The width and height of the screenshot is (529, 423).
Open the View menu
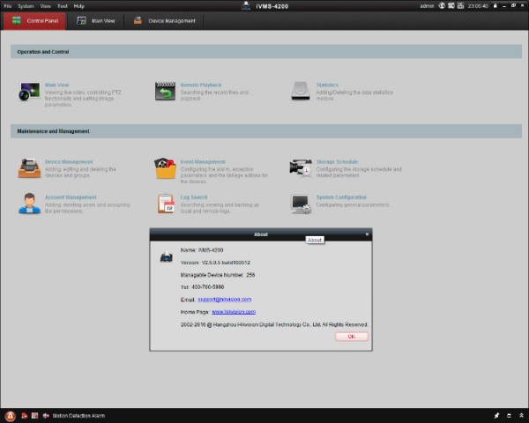click(x=46, y=6)
